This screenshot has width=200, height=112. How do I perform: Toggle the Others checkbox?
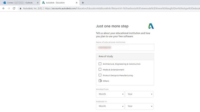pyautogui.click(x=100, y=81)
